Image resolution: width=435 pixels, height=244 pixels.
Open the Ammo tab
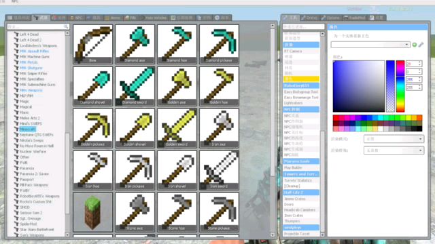point(113,18)
